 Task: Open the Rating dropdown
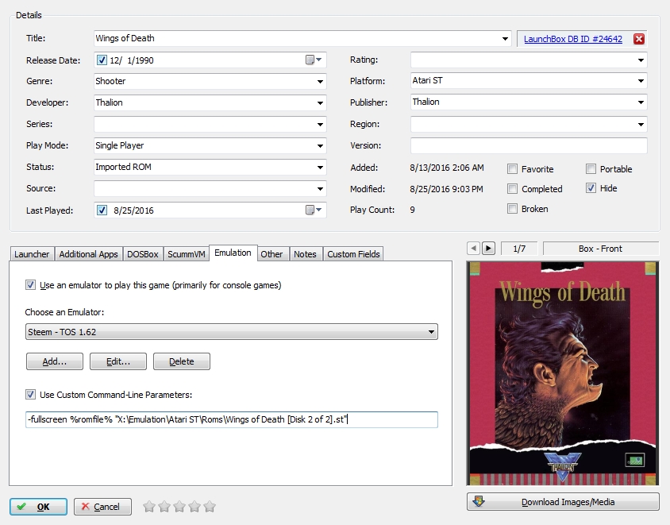[x=641, y=60]
